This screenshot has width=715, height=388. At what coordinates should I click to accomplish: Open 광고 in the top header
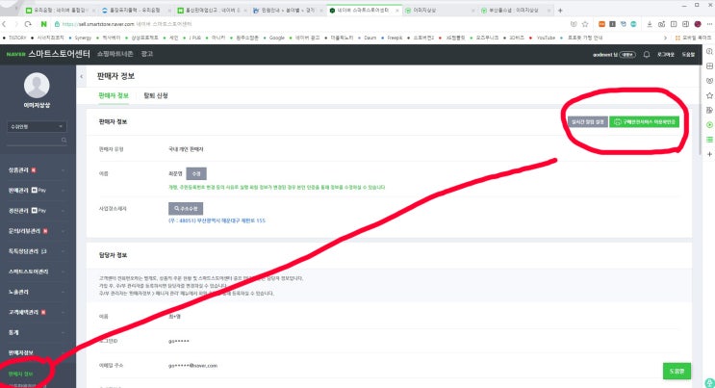point(147,54)
